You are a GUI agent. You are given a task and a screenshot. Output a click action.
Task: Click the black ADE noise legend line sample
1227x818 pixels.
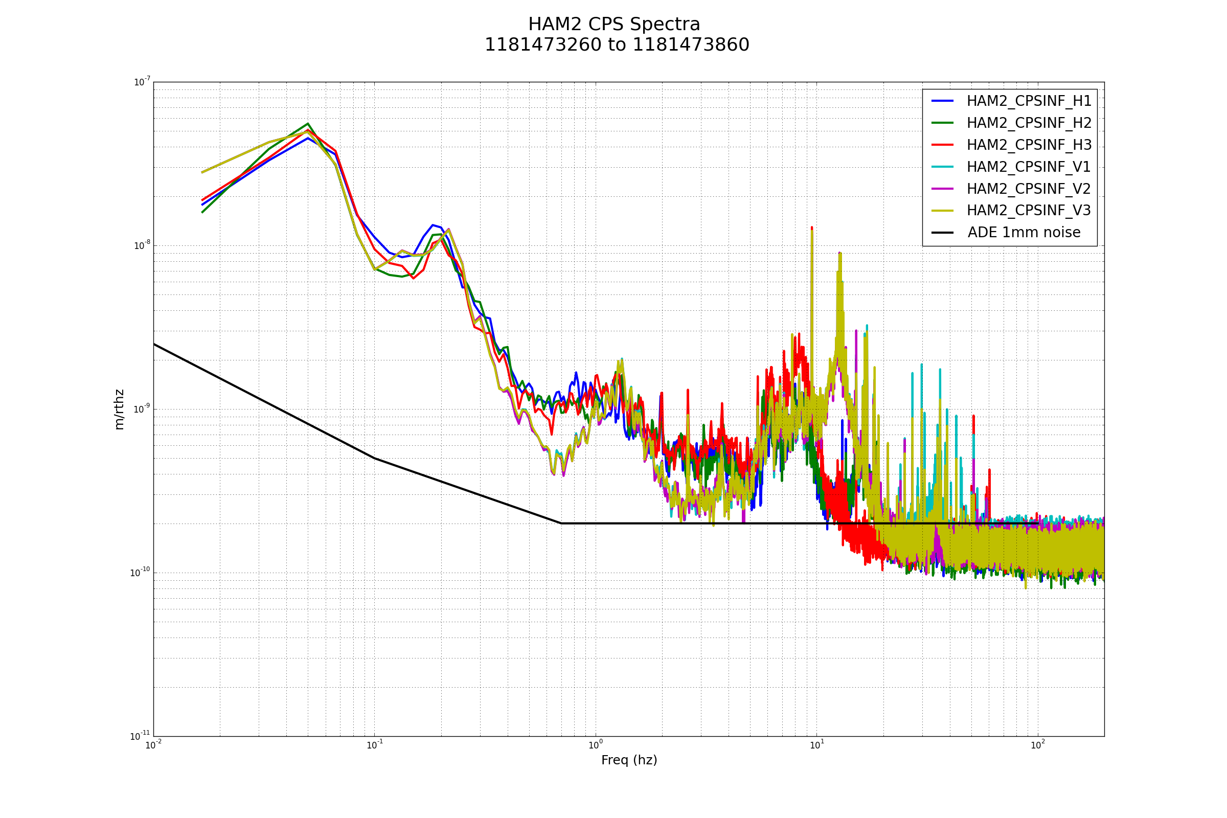[943, 233]
